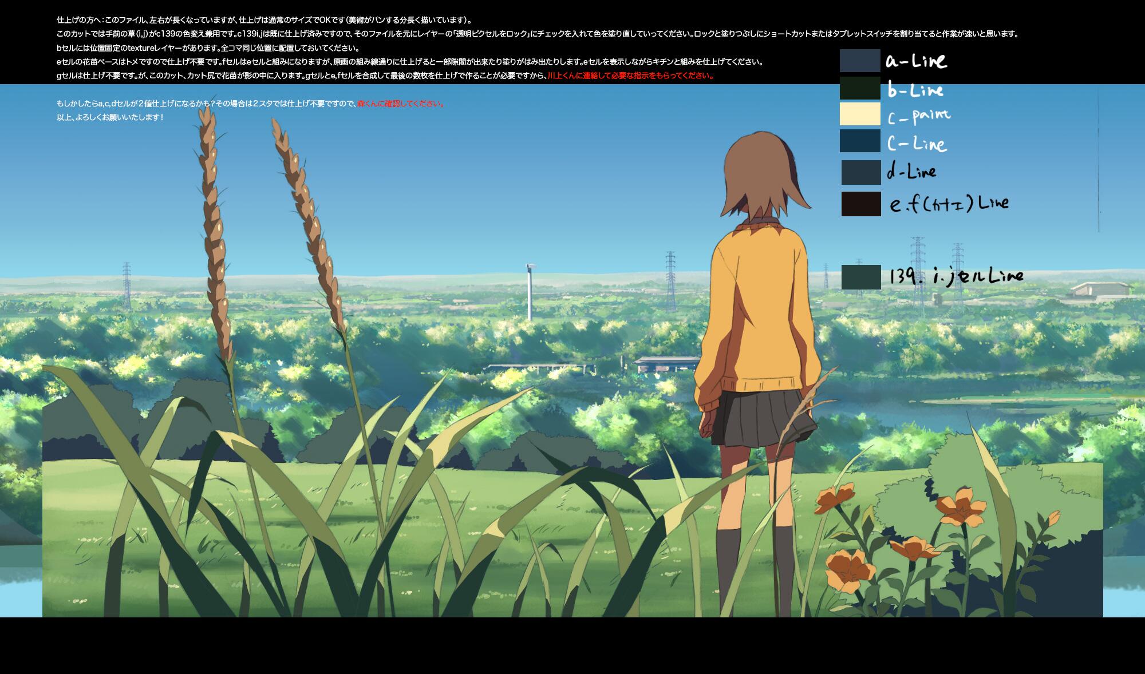Viewport: 1145px width, 674px height.
Task: Click the line starting '仕上げの方へ'
Action: click(264, 20)
